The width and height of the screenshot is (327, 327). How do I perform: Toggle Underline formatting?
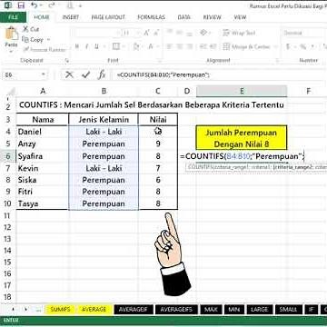pos(96,46)
